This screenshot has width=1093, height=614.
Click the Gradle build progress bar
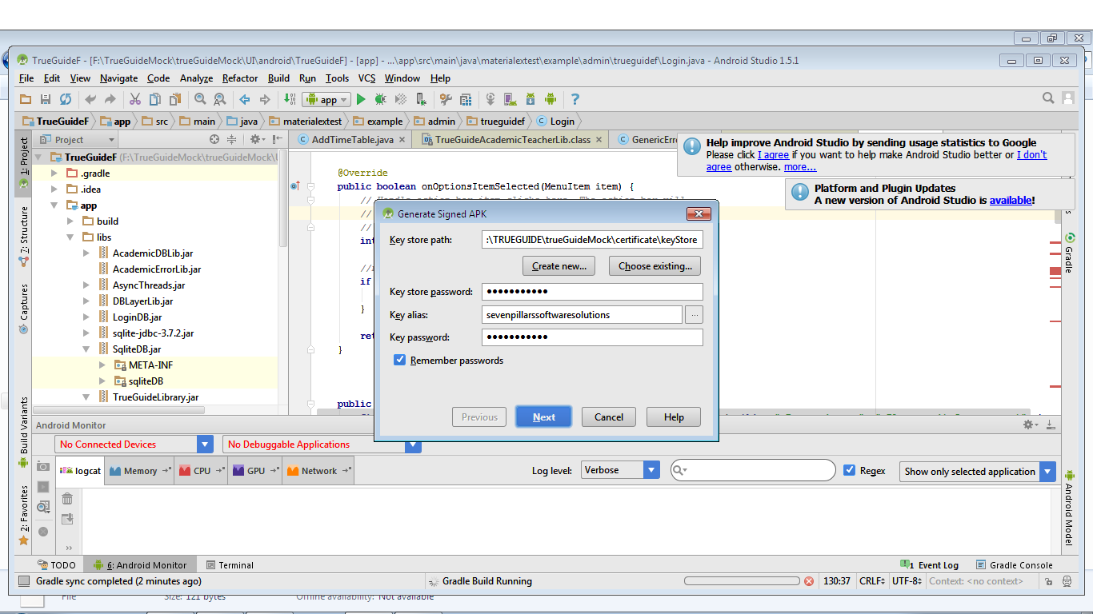click(742, 581)
